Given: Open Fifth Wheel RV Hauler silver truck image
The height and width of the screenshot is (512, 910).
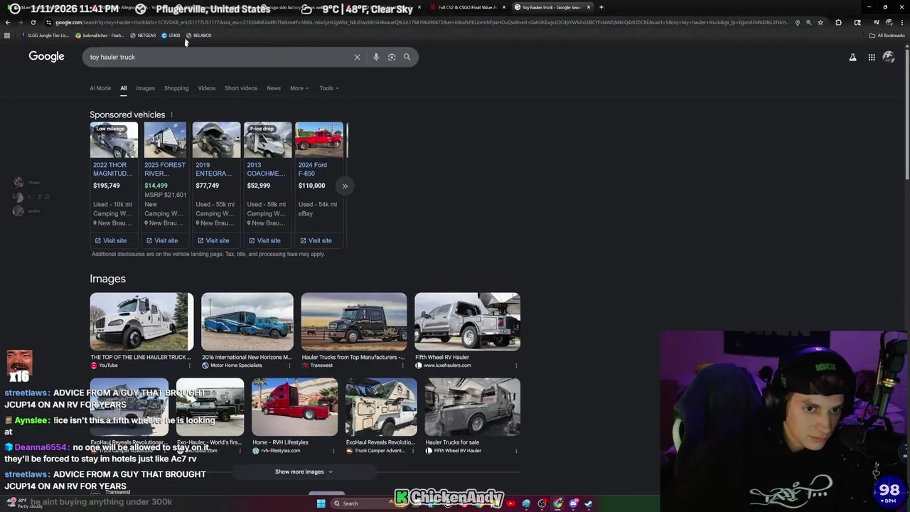Looking at the screenshot, I should [467, 321].
